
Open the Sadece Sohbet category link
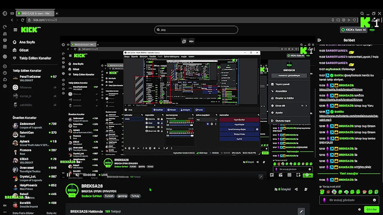(x=92, y=196)
